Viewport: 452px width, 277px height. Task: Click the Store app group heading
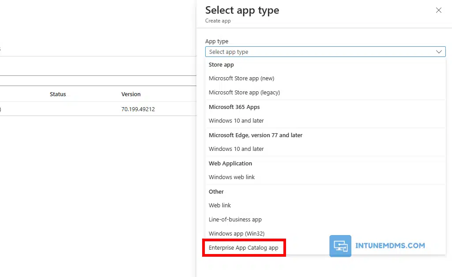[221, 65]
